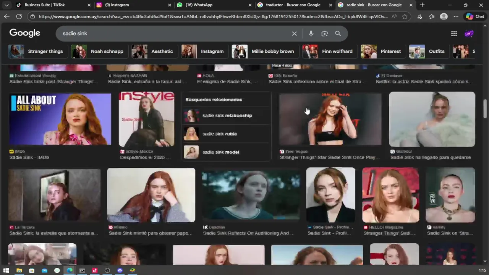
Task: Open the All About Sadie Sink thumbnail
Action: [x=60, y=119]
